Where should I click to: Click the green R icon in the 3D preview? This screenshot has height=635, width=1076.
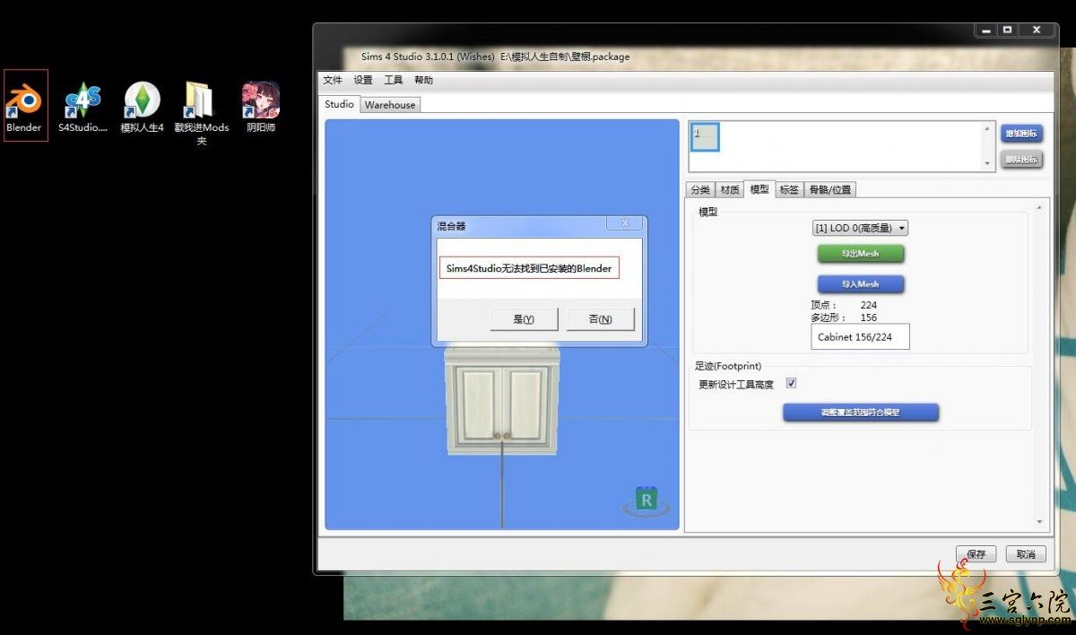pos(646,501)
